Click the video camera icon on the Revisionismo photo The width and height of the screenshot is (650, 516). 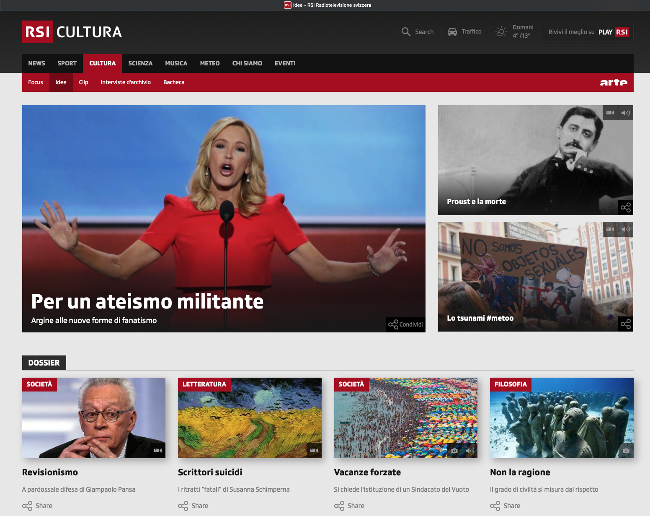pyautogui.click(x=158, y=450)
